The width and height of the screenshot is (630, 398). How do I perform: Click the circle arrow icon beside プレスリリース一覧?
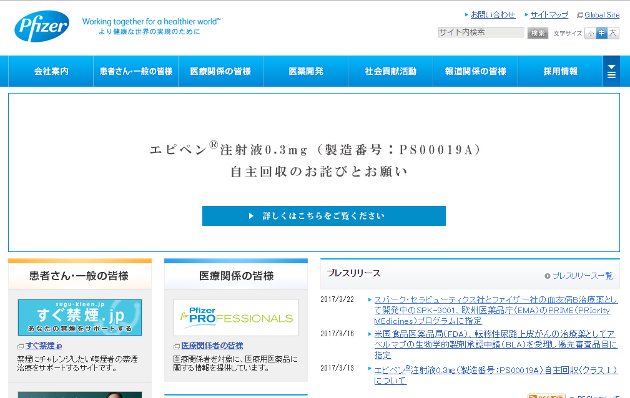click(x=547, y=276)
